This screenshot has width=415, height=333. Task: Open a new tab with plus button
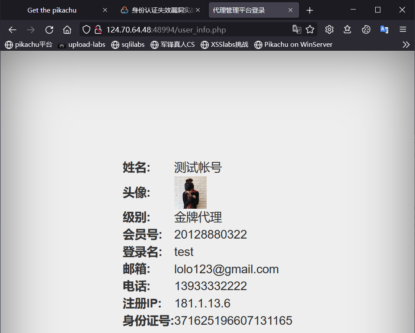[310, 10]
